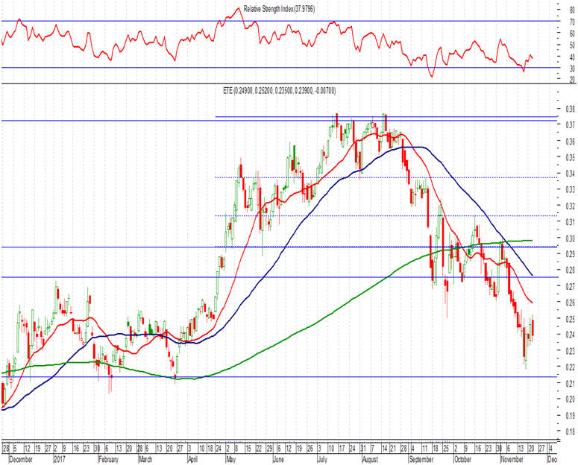Select the July month label

(x=322, y=460)
